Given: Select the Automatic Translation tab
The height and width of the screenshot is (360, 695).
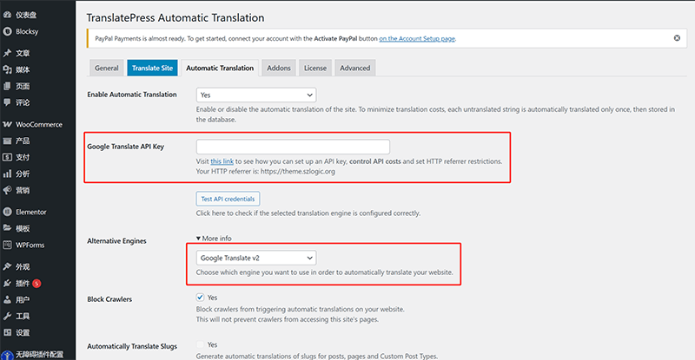Looking at the screenshot, I should pos(220,68).
